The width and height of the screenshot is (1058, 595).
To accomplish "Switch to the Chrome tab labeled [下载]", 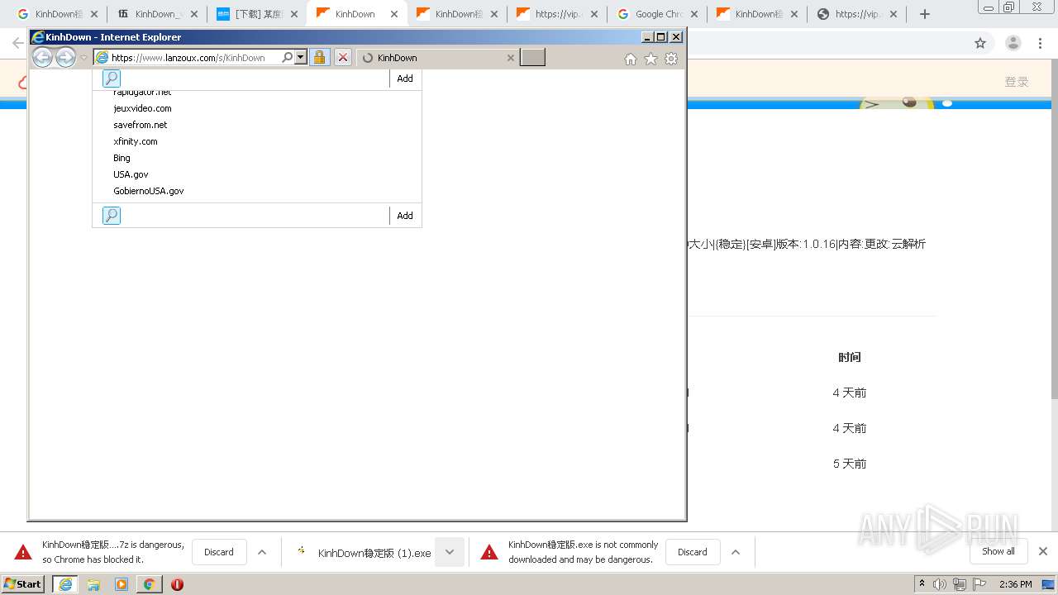I will [x=256, y=14].
